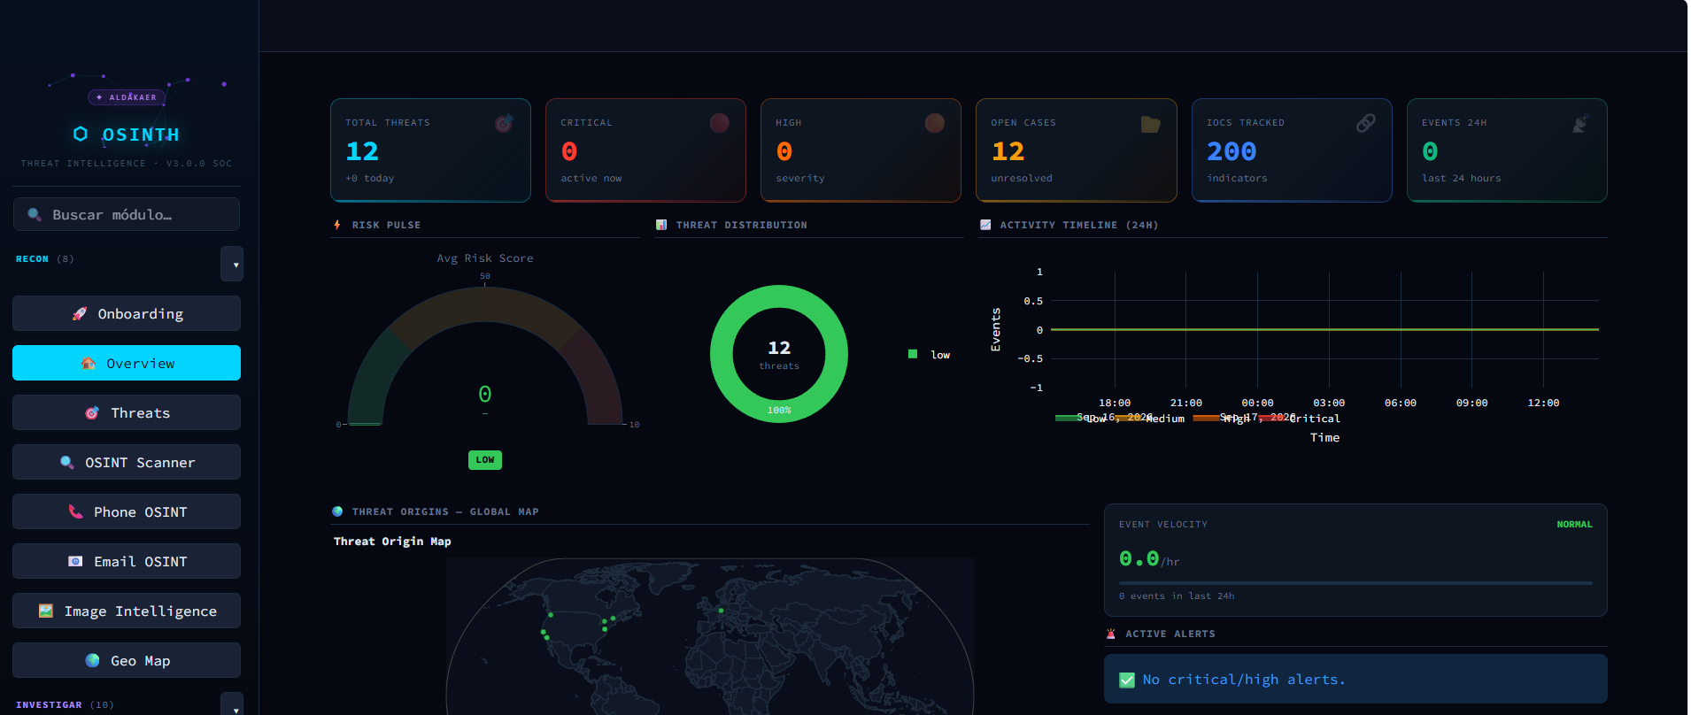The image size is (1691, 715).
Task: Click the chart icon beside Activity Timeline
Action: coord(985,225)
